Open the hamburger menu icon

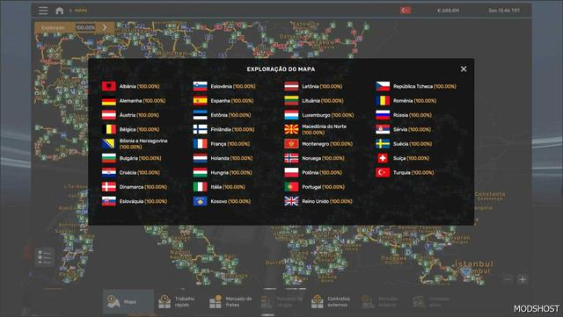point(43,11)
